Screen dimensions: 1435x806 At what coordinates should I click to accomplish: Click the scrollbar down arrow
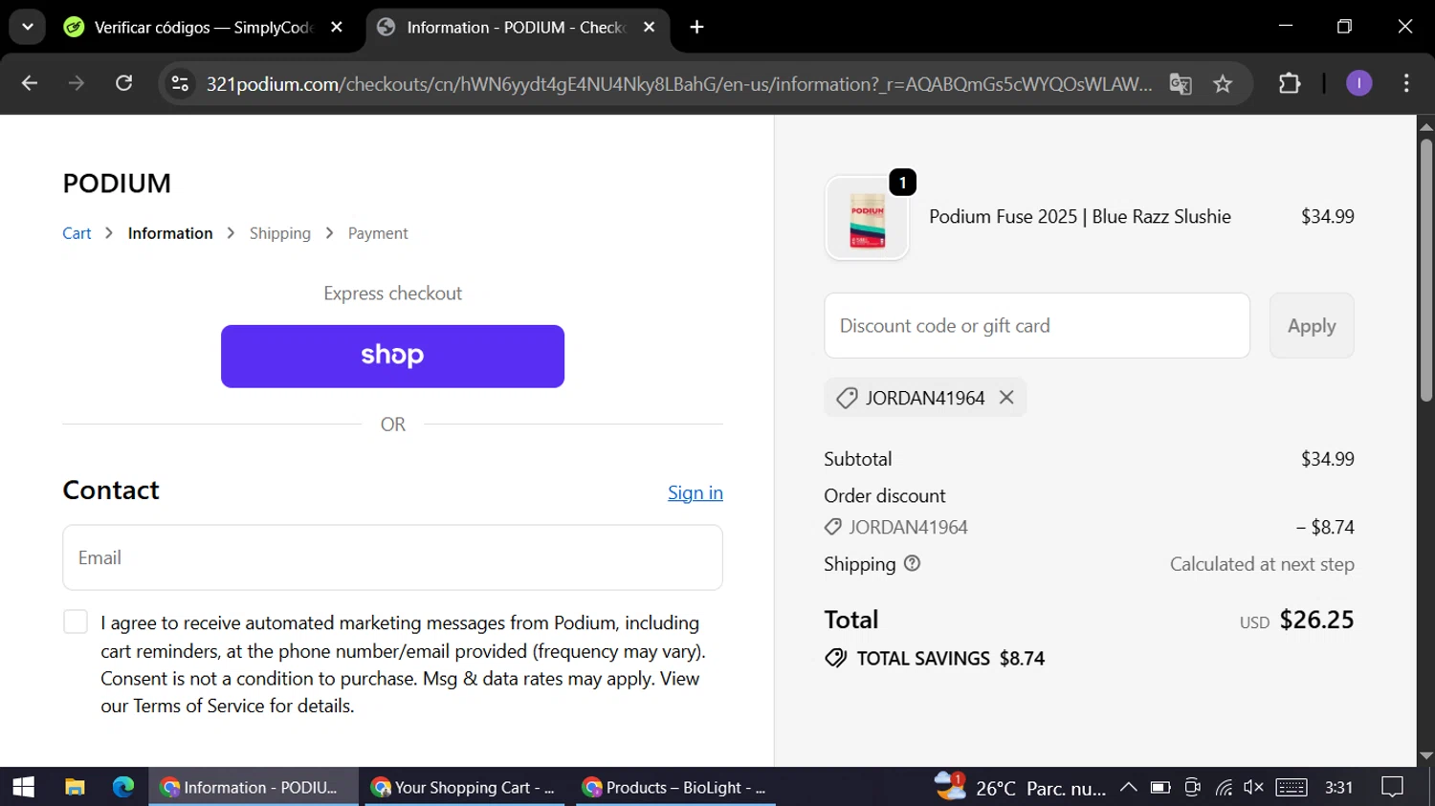coord(1426,755)
